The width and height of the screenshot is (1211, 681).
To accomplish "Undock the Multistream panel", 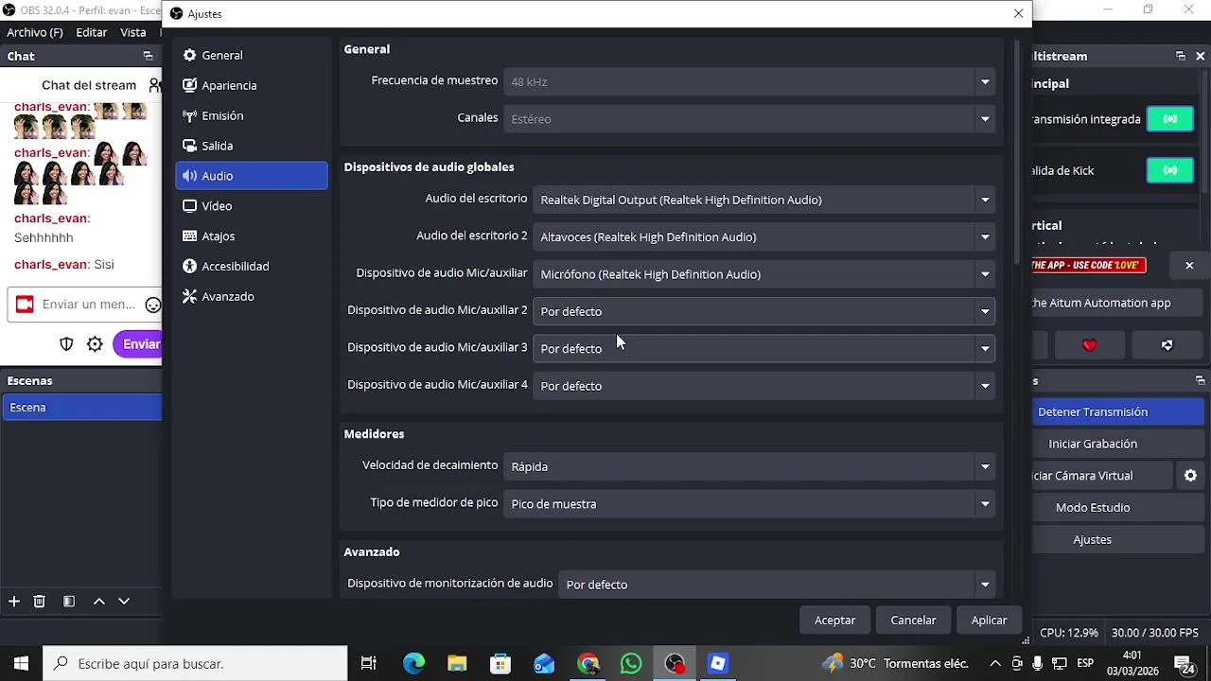I will (1180, 56).
